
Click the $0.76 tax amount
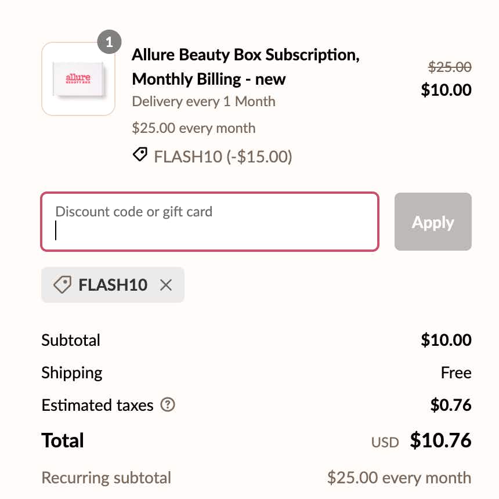point(451,405)
